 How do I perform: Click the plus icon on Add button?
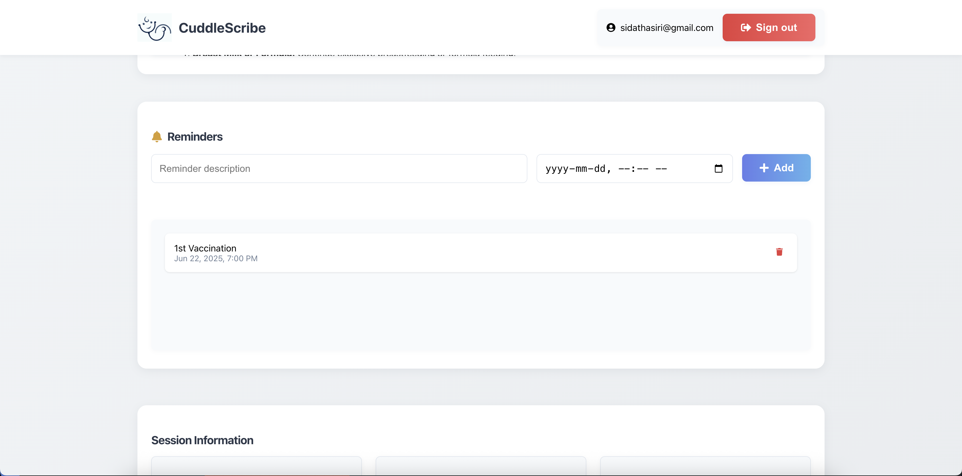point(764,168)
